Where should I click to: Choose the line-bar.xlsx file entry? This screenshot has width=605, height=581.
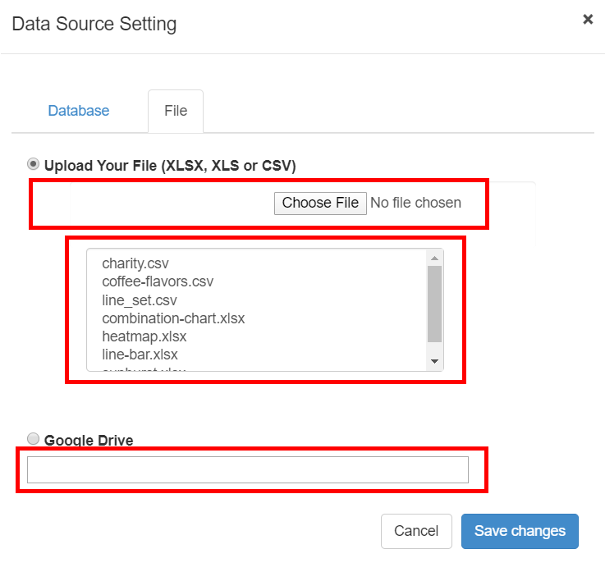pyautogui.click(x=140, y=355)
